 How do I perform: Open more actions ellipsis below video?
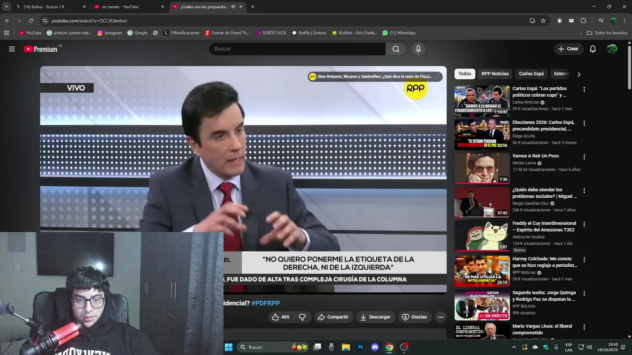point(441,317)
